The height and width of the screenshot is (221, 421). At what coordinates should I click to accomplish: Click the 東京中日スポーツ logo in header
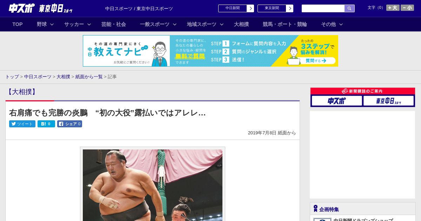pos(55,8)
